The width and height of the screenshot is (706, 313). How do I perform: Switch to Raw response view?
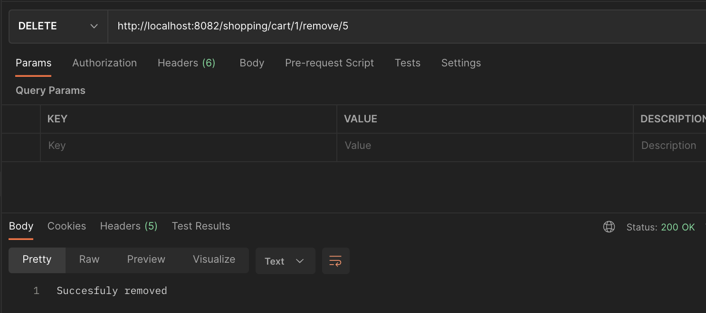point(89,259)
